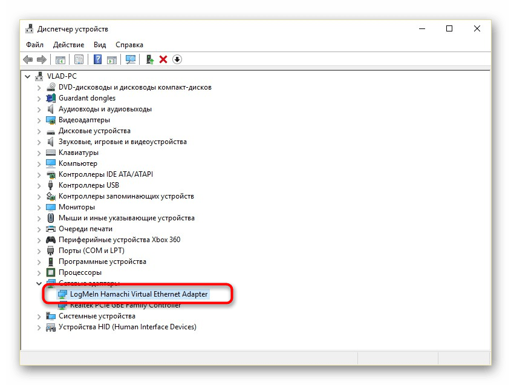Select LogMeIn Hamachi Virtual Ethernet Adapter
Image resolution: width=511 pixels, height=385 pixels.
138,294
